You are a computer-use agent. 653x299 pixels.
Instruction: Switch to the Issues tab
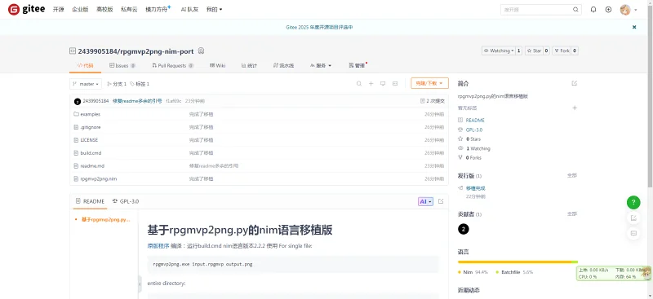point(122,66)
